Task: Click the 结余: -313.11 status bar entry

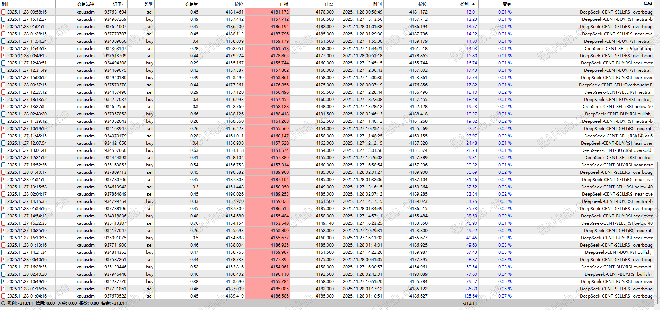Action: (114, 303)
